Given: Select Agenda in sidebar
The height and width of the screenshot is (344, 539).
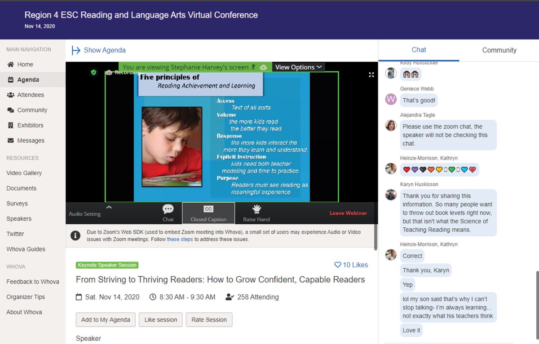Looking at the screenshot, I should coord(32,79).
